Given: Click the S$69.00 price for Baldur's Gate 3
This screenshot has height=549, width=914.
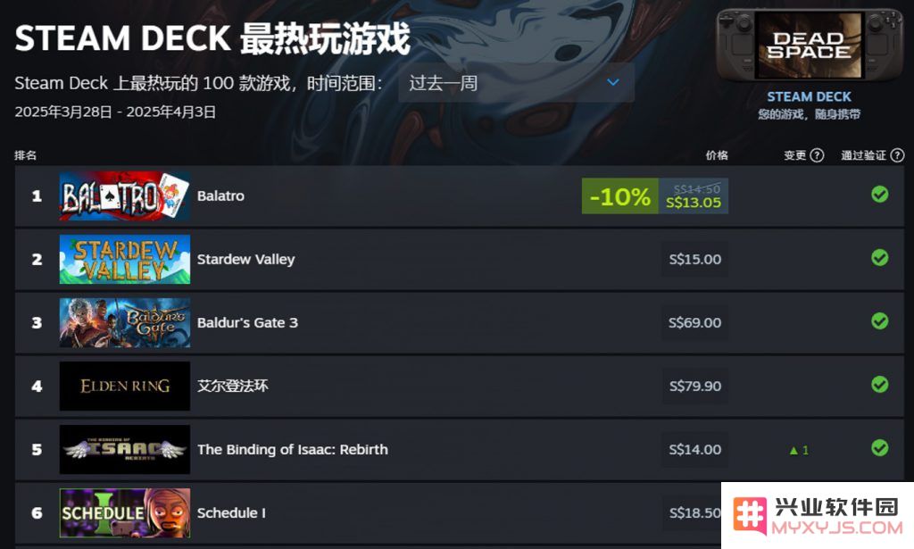Looking at the screenshot, I should tap(694, 322).
